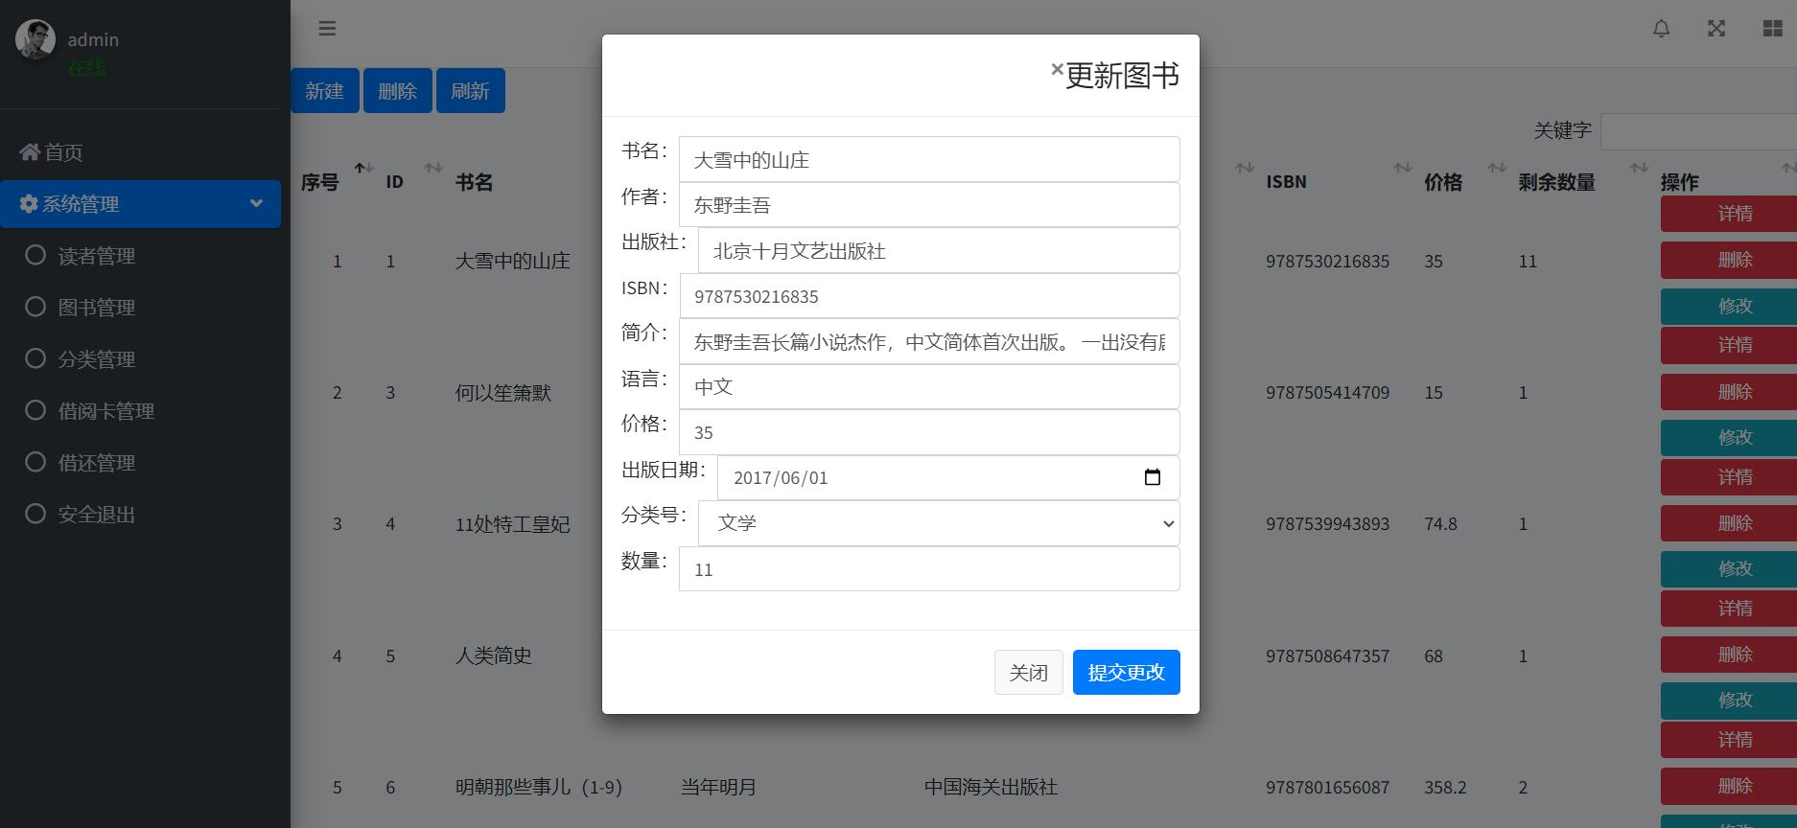The image size is (1797, 828).
Task: Focus the 价格 input showing 35
Action: [929, 432]
